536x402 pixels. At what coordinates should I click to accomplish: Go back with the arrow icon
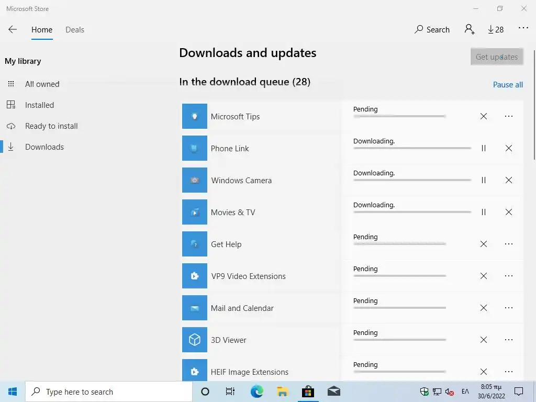(13, 29)
